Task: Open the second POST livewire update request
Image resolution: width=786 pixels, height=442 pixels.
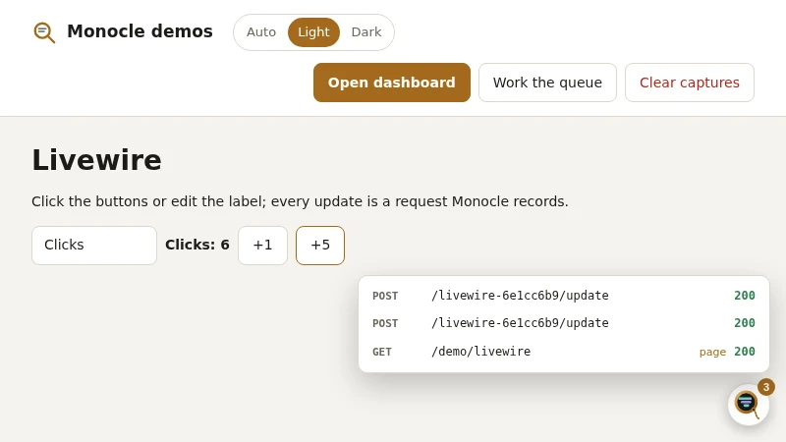Action: [x=563, y=323]
